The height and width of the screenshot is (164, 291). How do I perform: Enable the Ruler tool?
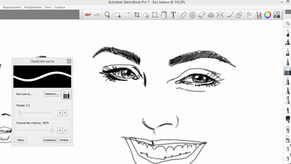click(183, 15)
